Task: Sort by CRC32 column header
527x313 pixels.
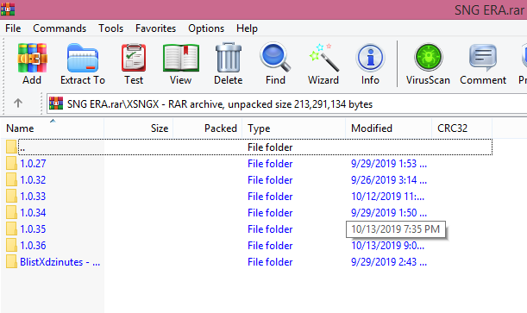Action: click(x=461, y=128)
